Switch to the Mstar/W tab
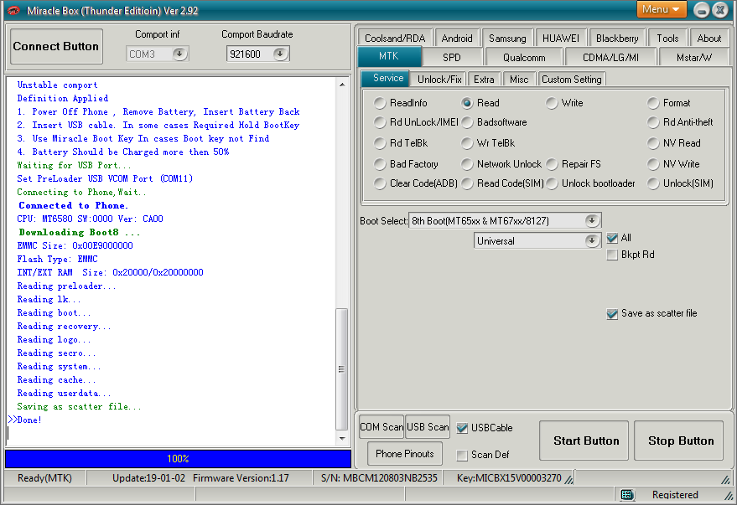 [693, 57]
